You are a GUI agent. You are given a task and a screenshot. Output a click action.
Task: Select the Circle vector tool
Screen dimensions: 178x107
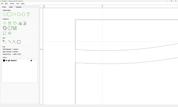point(5,14)
